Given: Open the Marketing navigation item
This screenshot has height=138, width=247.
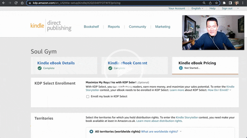Looking at the screenshot, I should (x=163, y=27).
